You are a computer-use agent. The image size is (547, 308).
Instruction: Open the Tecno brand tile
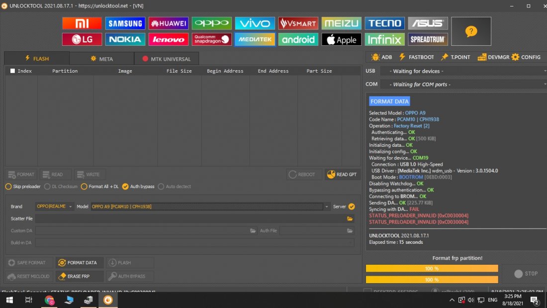coord(385,23)
